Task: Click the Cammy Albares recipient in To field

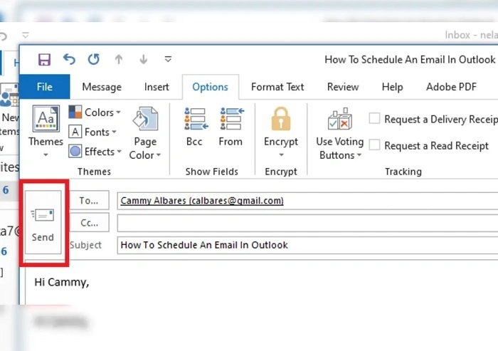Action: point(202,201)
